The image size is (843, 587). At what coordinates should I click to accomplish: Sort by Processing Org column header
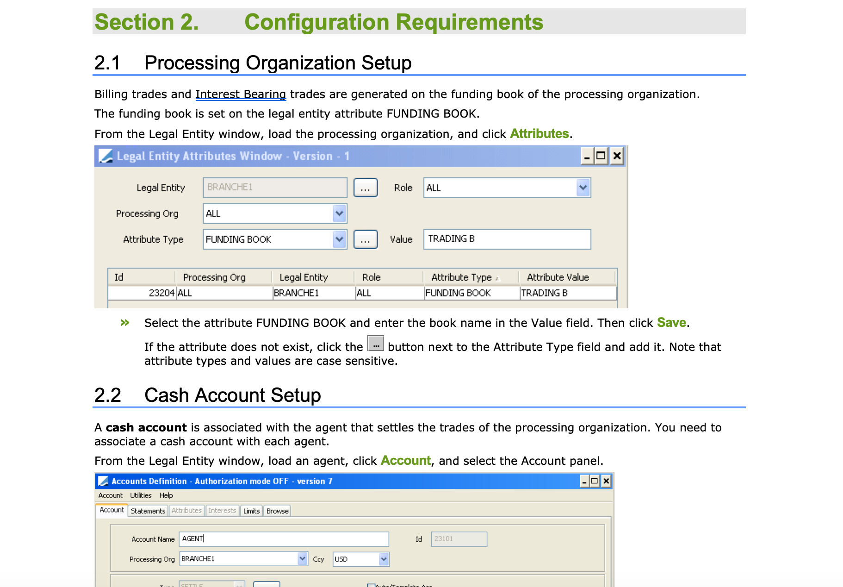pyautogui.click(x=223, y=277)
